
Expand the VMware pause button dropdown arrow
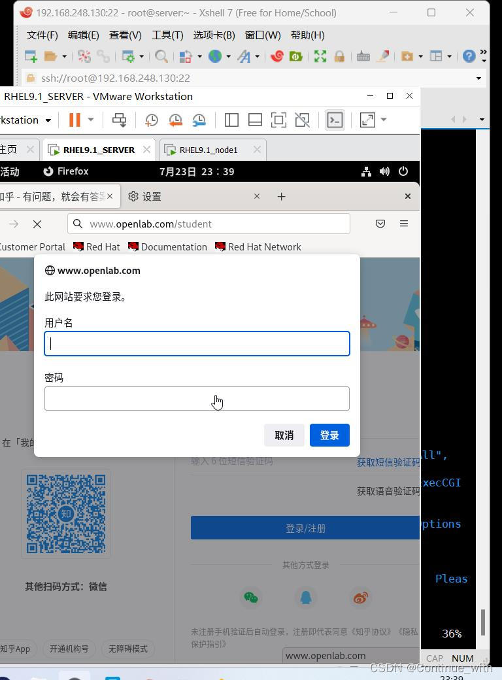coord(91,120)
